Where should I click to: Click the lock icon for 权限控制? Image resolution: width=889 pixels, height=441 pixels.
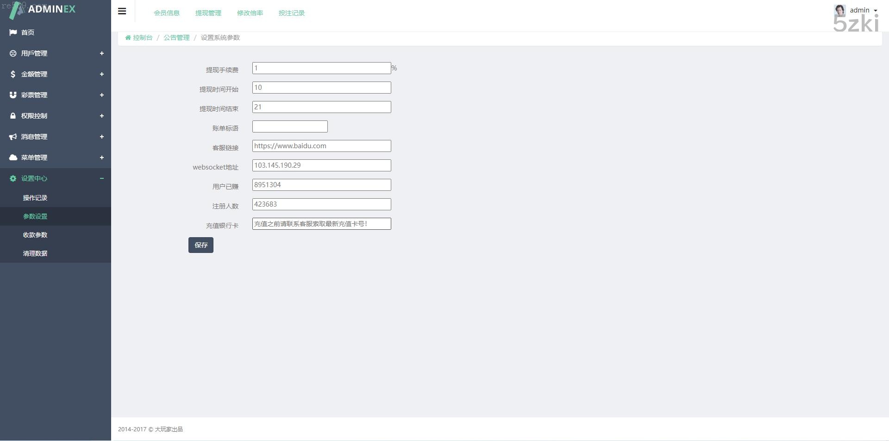point(13,116)
